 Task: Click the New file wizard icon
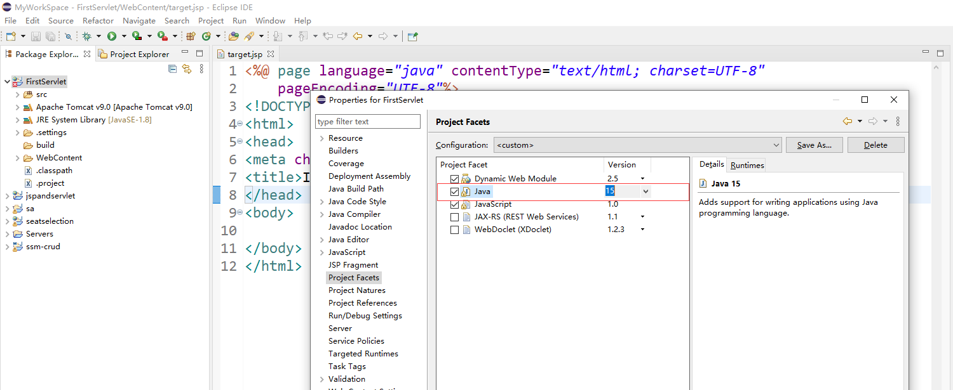11,37
